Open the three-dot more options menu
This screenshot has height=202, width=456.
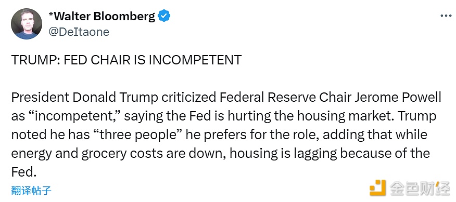[x=446, y=16]
